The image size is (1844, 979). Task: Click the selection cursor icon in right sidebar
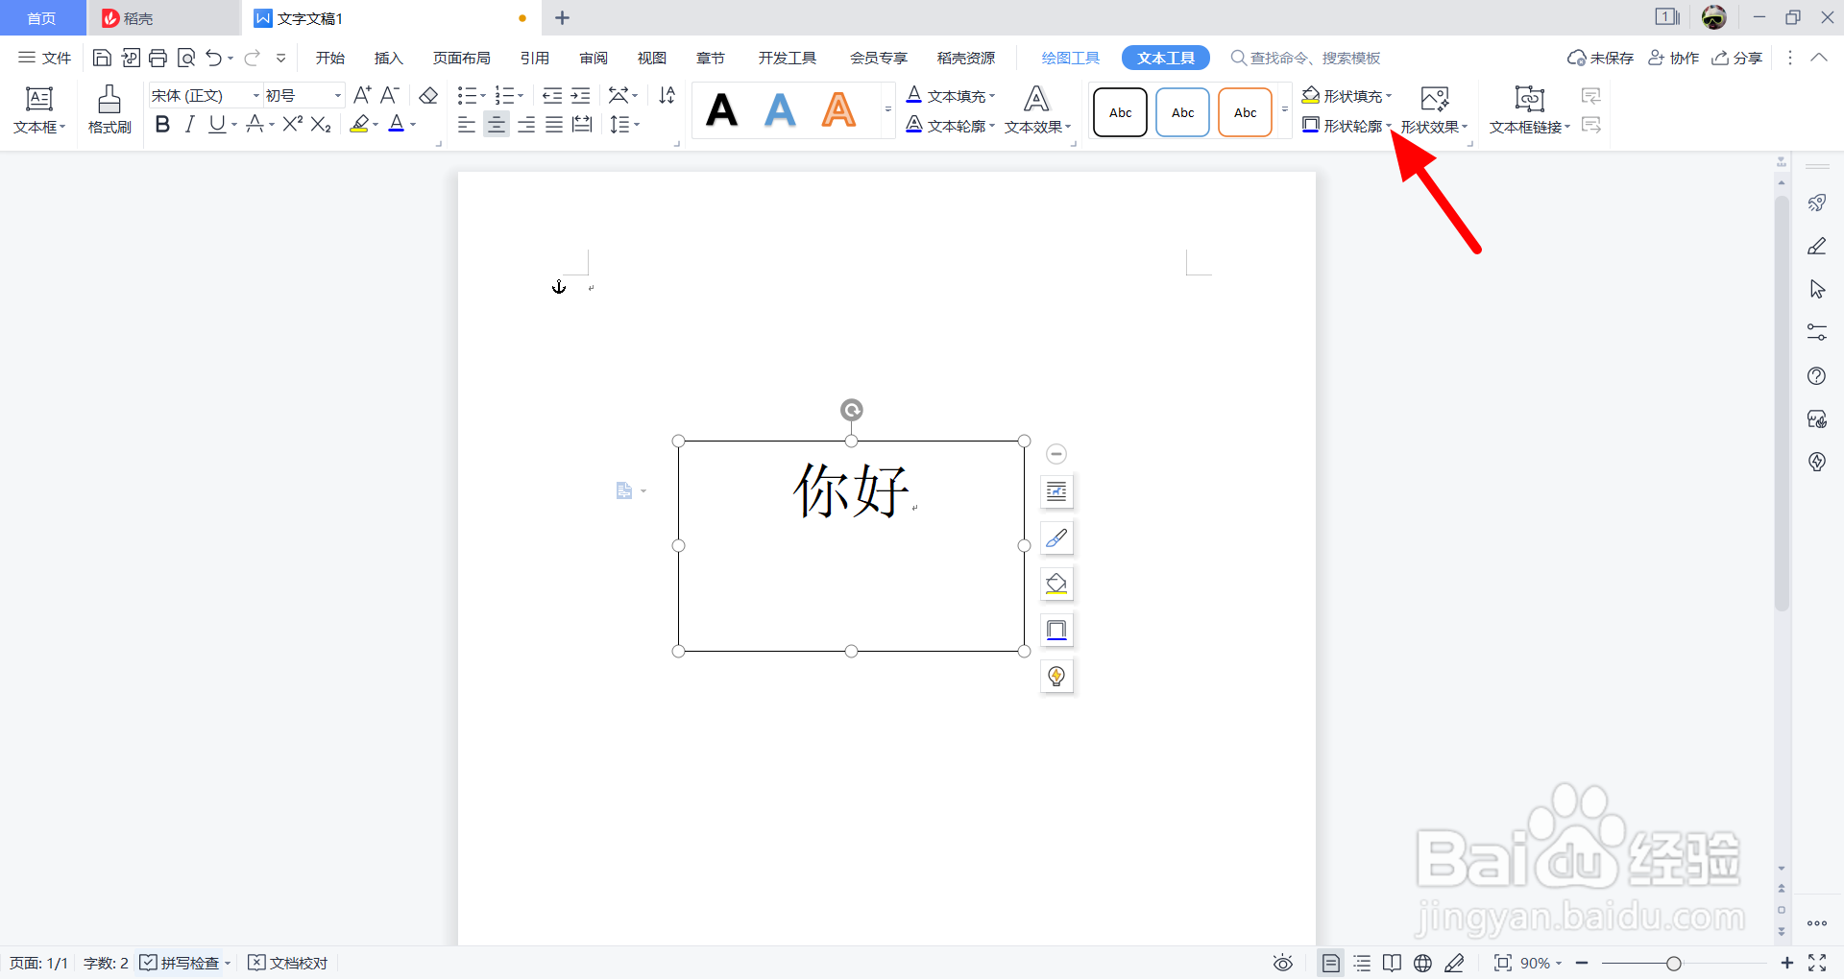pos(1816,289)
